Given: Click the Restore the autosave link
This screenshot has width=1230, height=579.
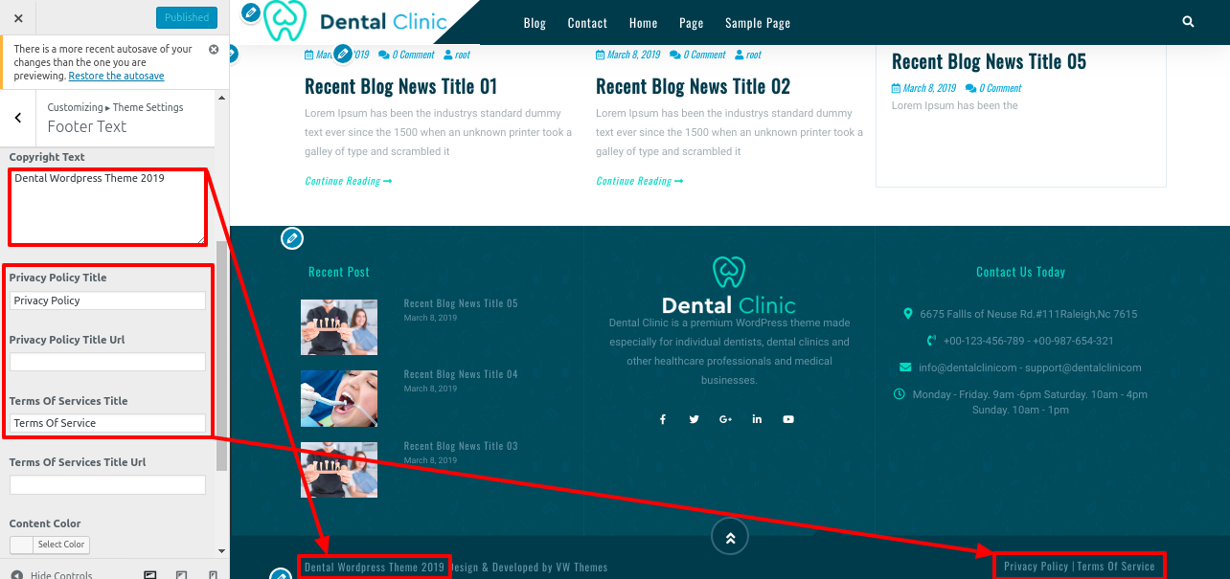Looking at the screenshot, I should tap(116, 76).
